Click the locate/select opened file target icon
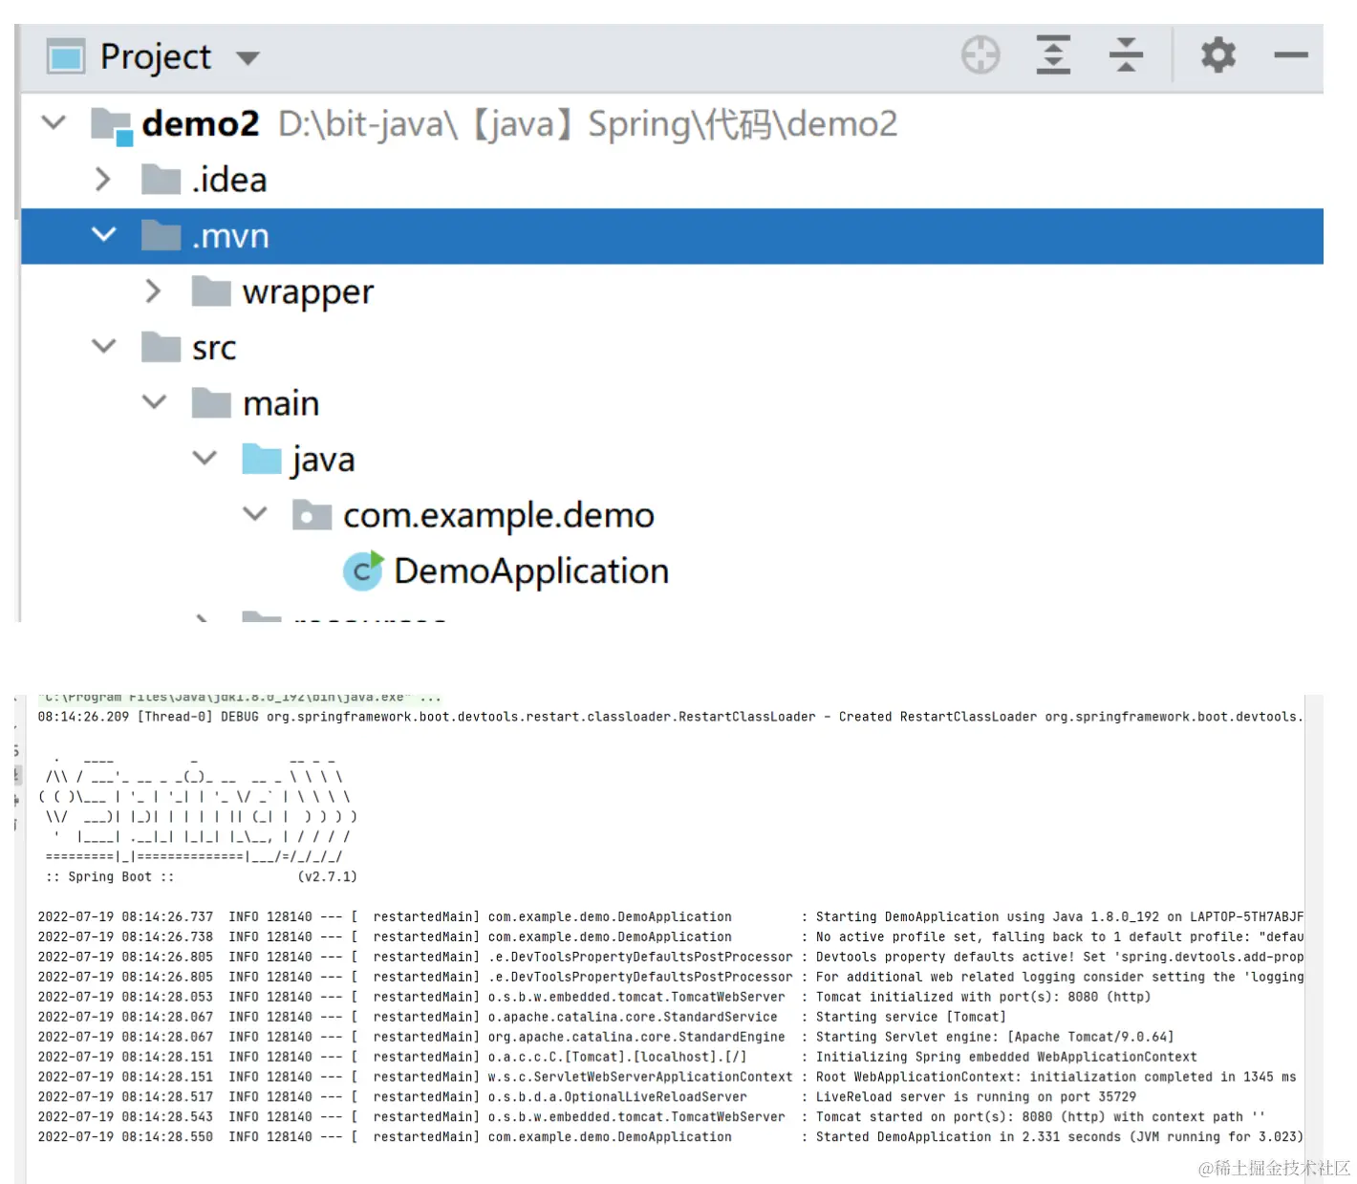 tap(980, 55)
